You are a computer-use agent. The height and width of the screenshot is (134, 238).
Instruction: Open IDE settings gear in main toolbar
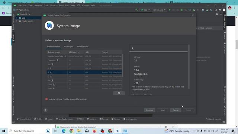coord(220,10)
